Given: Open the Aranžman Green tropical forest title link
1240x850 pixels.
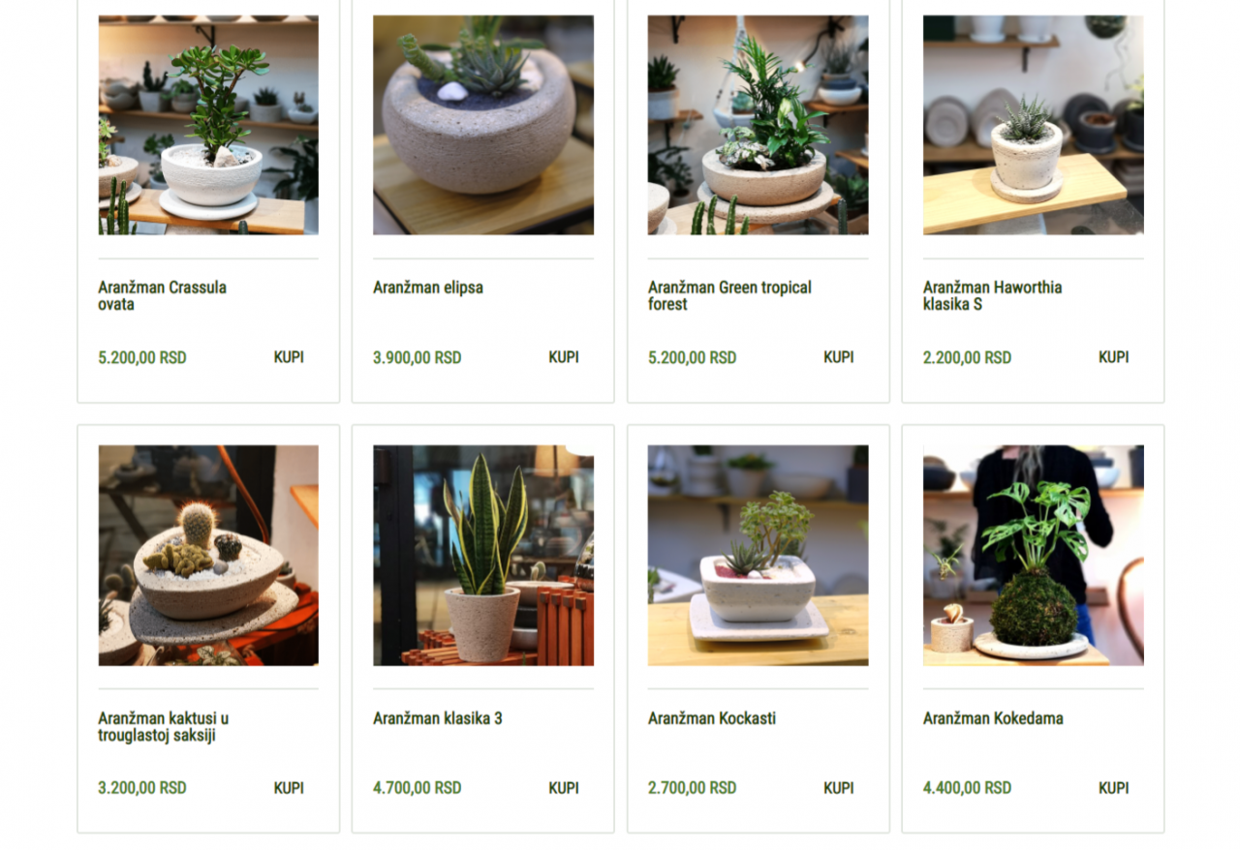Looking at the screenshot, I should pyautogui.click(x=729, y=296).
